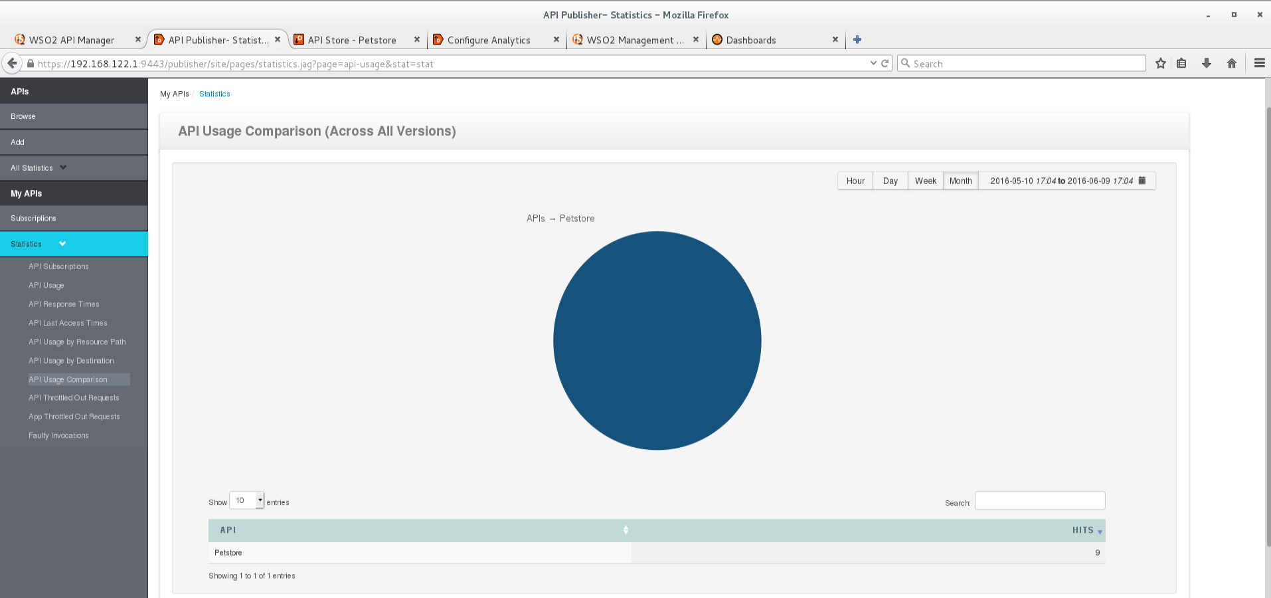Click the APIs sidebar header

[x=74, y=91]
